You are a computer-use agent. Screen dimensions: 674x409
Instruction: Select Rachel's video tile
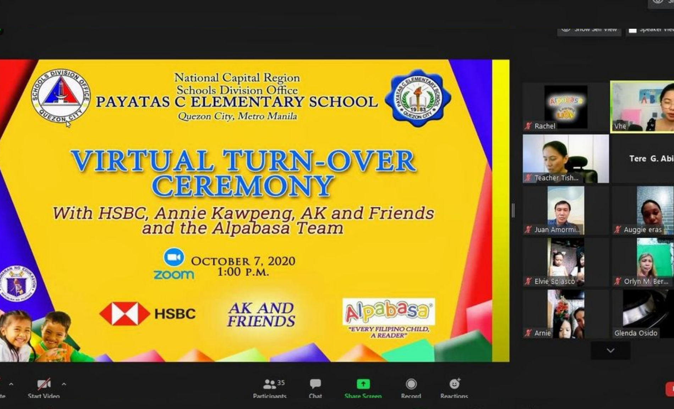(x=565, y=107)
